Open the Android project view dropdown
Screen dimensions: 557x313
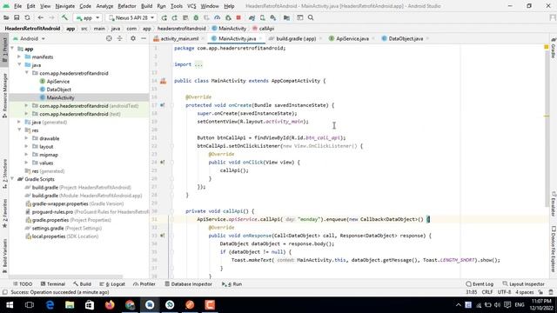30,38
